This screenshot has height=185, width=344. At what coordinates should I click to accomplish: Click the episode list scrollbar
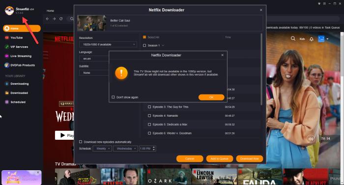tap(261, 69)
